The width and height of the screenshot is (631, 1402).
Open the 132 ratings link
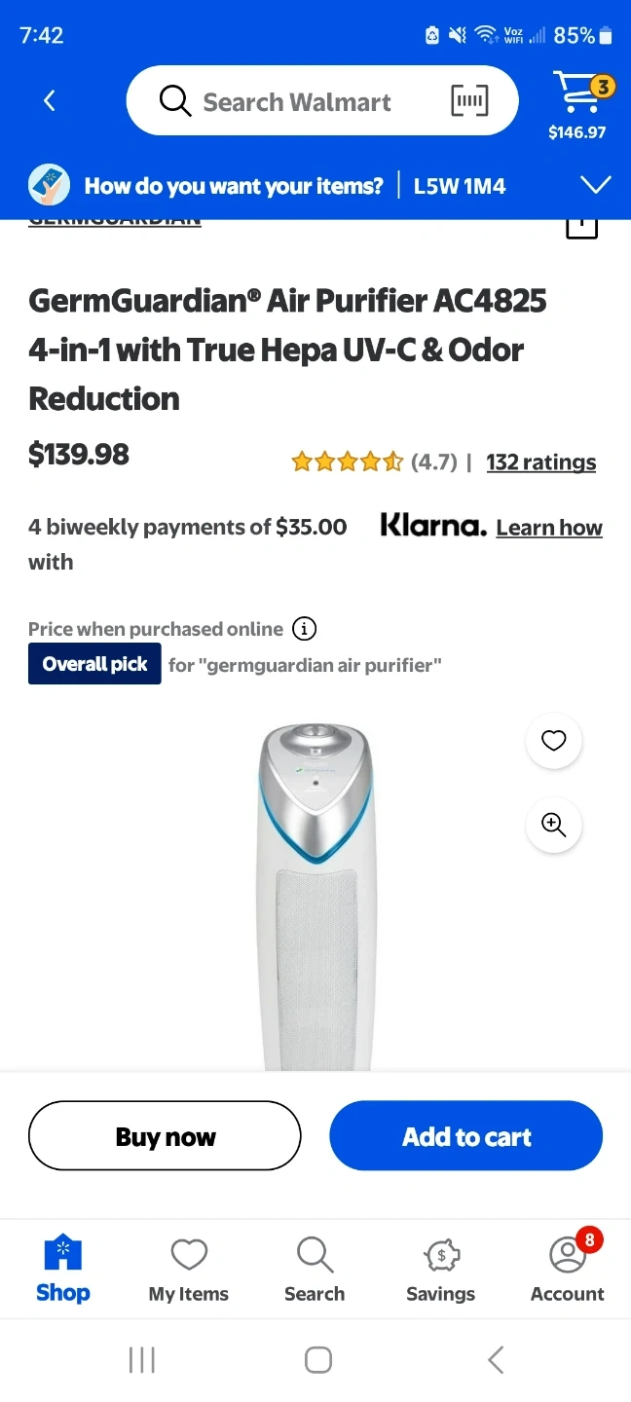pyautogui.click(x=541, y=462)
